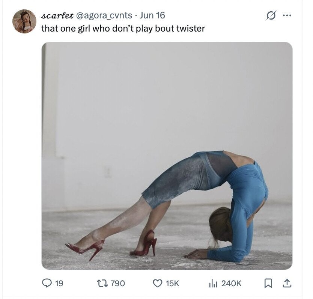Click the reply speech bubble icon

(47, 283)
